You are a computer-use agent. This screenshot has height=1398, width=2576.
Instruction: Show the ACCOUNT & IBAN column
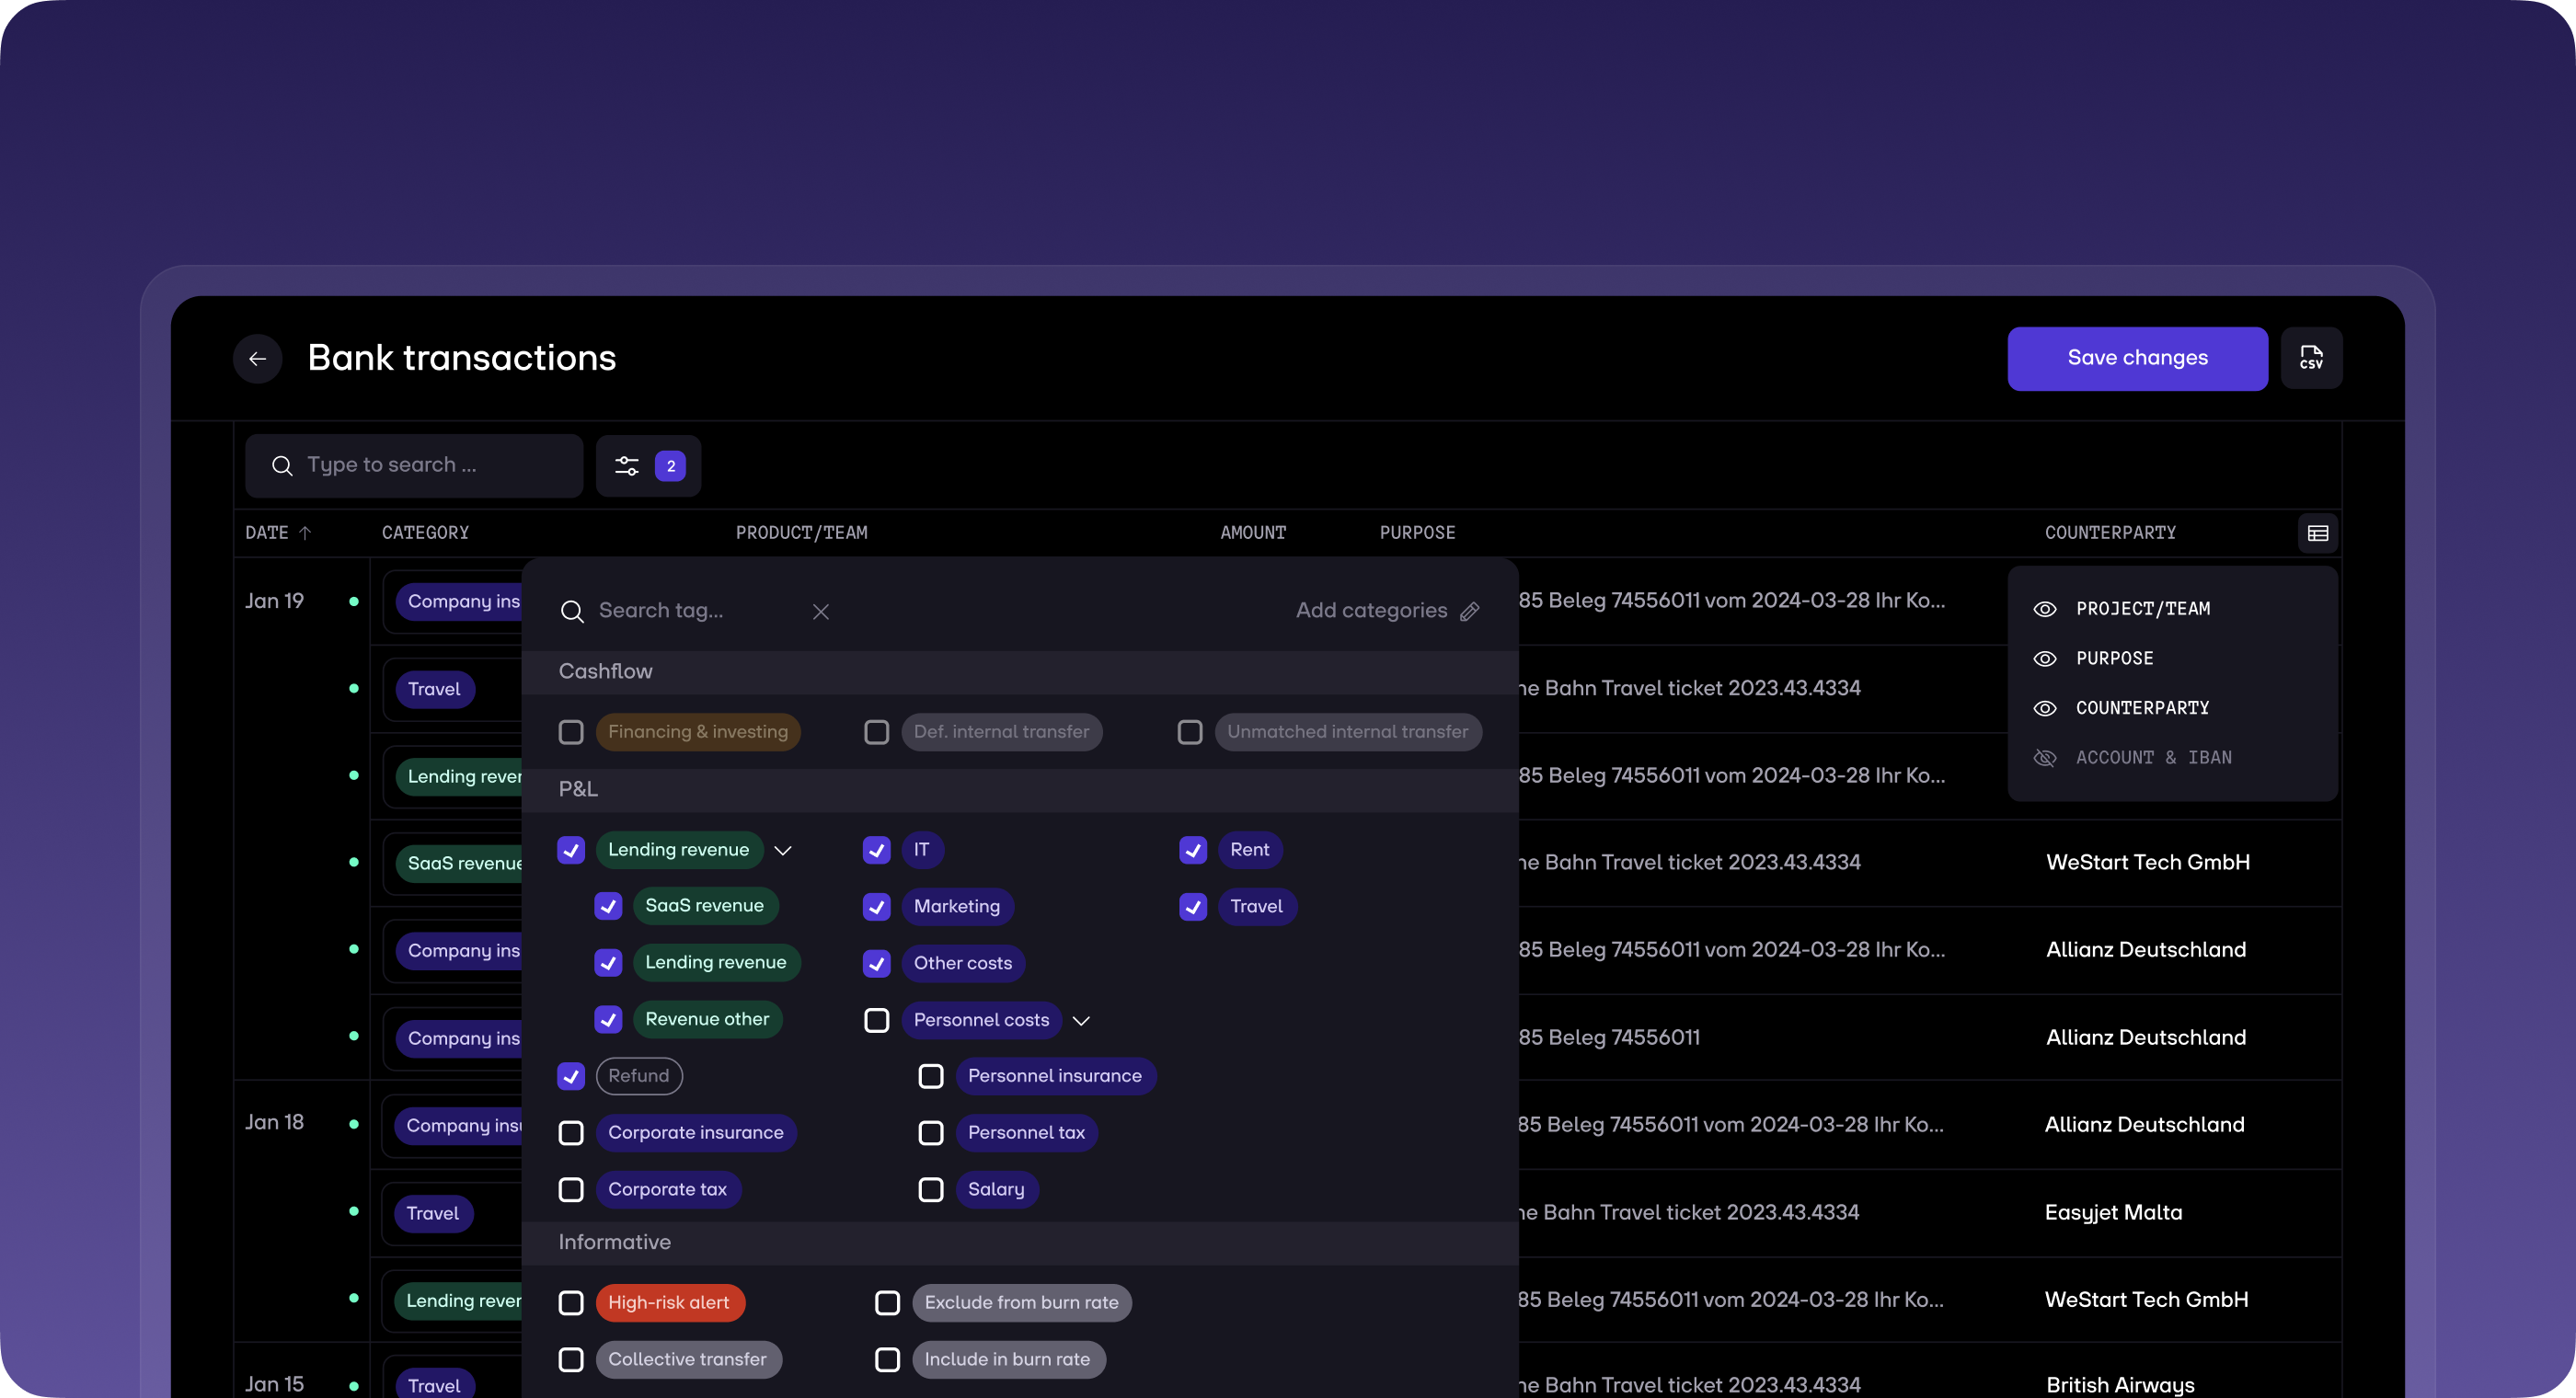(x=2045, y=758)
